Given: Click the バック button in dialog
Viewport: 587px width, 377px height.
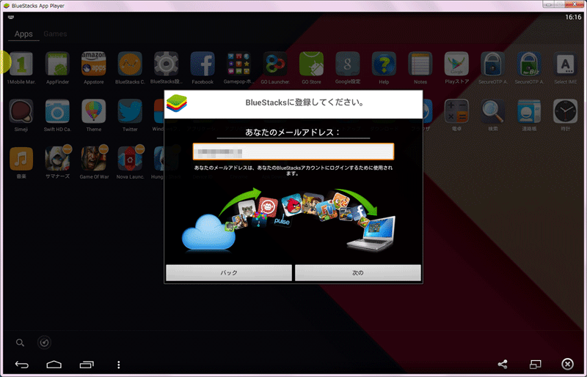Looking at the screenshot, I should click(x=229, y=273).
